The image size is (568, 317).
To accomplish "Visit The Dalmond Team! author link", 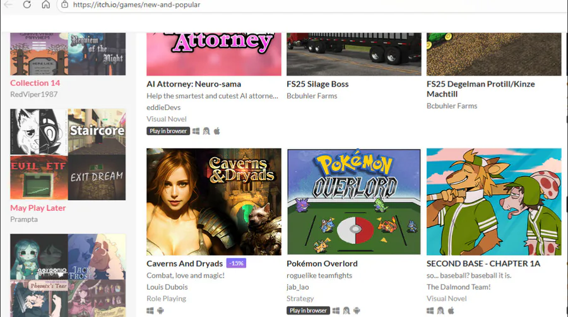I will click(458, 287).
